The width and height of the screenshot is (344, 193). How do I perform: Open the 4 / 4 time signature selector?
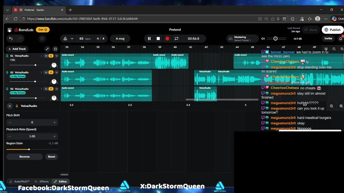(101, 39)
